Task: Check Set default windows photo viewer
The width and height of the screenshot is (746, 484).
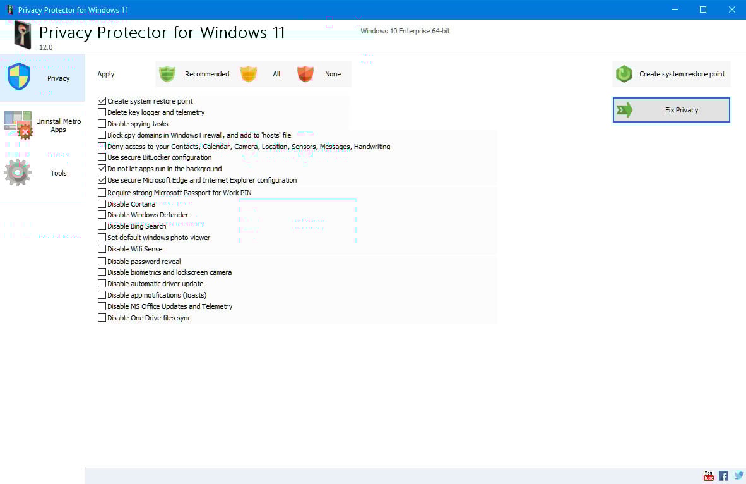Action: click(102, 237)
